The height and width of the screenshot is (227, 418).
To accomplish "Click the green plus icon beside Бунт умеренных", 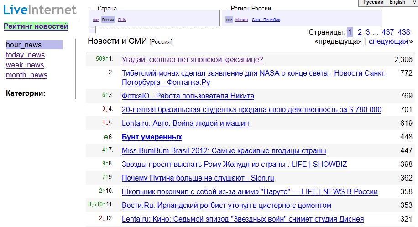I will (x=106, y=137).
